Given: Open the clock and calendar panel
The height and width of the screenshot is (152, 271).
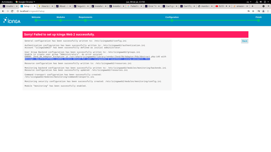Looking at the screenshot, I should coord(135,2).
